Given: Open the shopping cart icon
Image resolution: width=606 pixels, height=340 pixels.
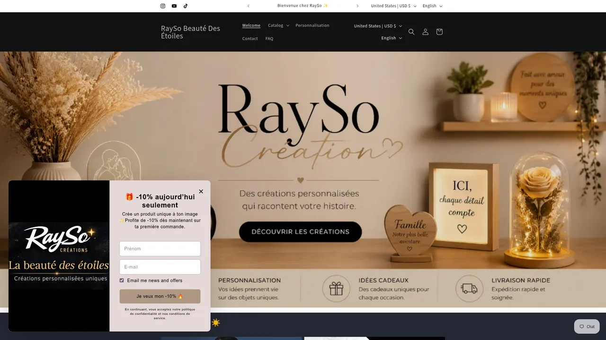Looking at the screenshot, I should click(439, 32).
